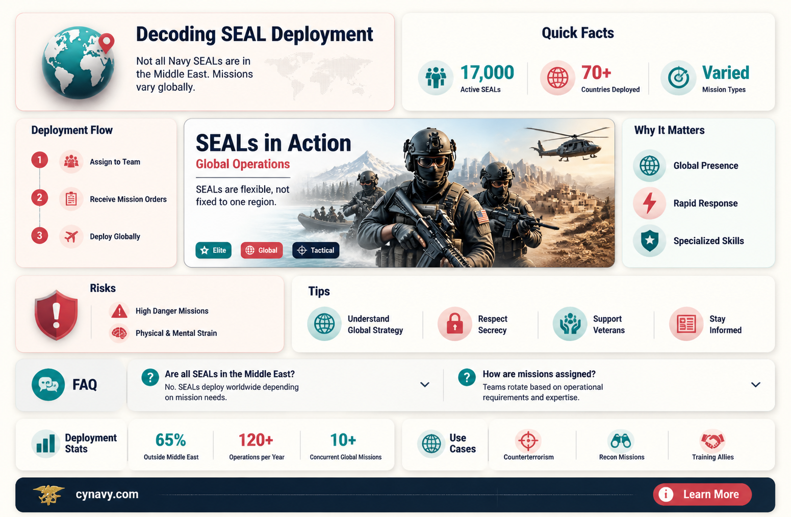
Task: Click the Active SEALs people icon
Action: pos(436,77)
